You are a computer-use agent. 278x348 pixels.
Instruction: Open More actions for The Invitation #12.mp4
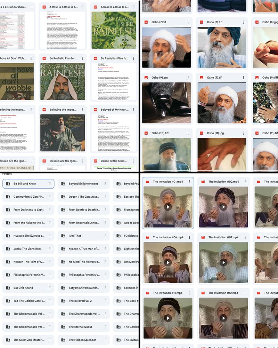245,293
